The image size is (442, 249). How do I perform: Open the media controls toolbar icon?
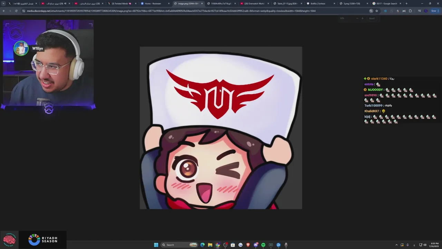point(420,11)
